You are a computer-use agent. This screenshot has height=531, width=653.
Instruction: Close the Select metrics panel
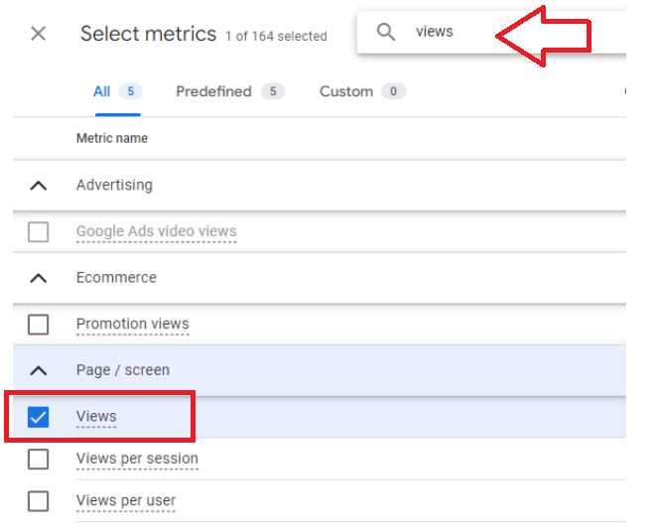(x=39, y=34)
